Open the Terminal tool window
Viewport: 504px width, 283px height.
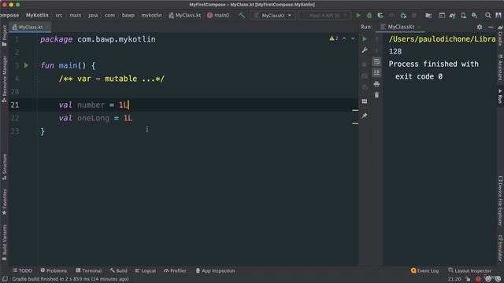89,270
